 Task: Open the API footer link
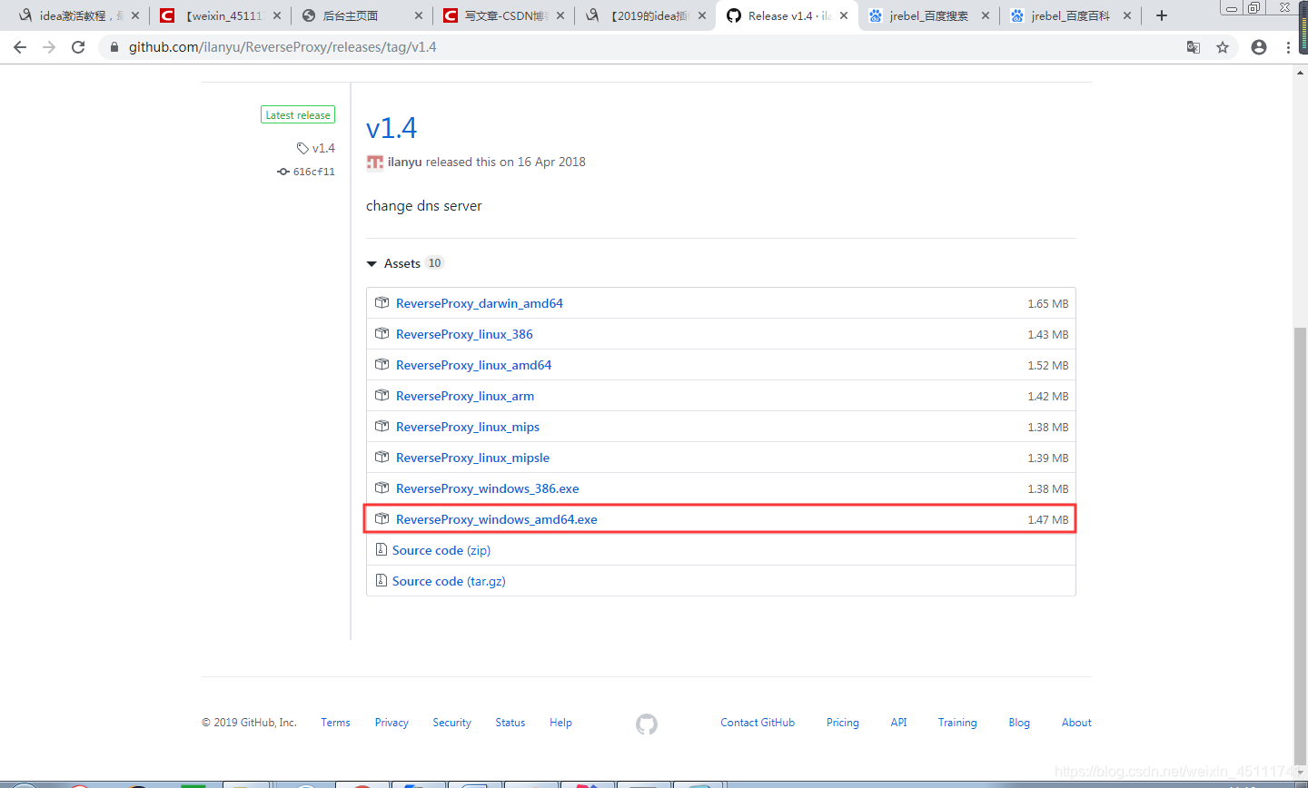(x=898, y=723)
